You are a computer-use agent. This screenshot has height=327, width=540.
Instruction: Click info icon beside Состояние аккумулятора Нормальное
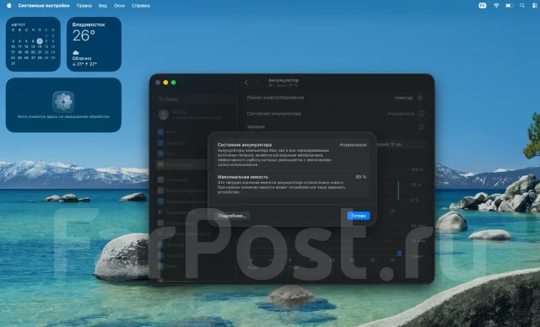[x=421, y=113]
